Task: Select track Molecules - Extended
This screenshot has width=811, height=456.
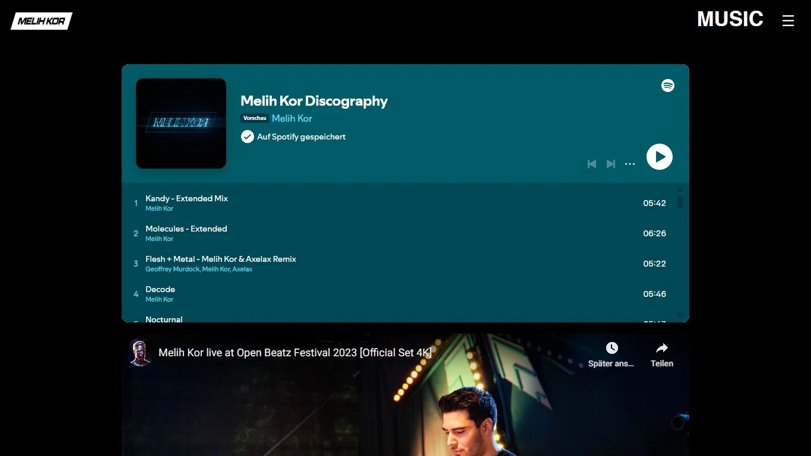Action: pos(186,229)
